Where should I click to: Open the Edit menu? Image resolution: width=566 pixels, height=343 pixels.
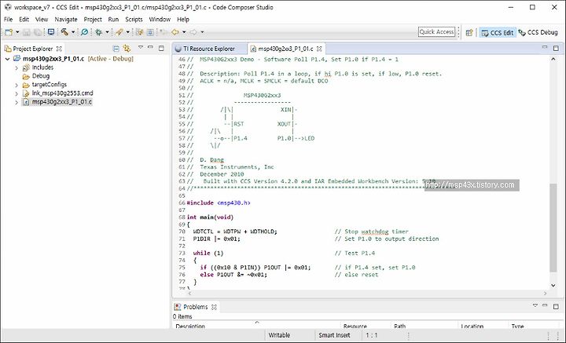(x=24, y=20)
